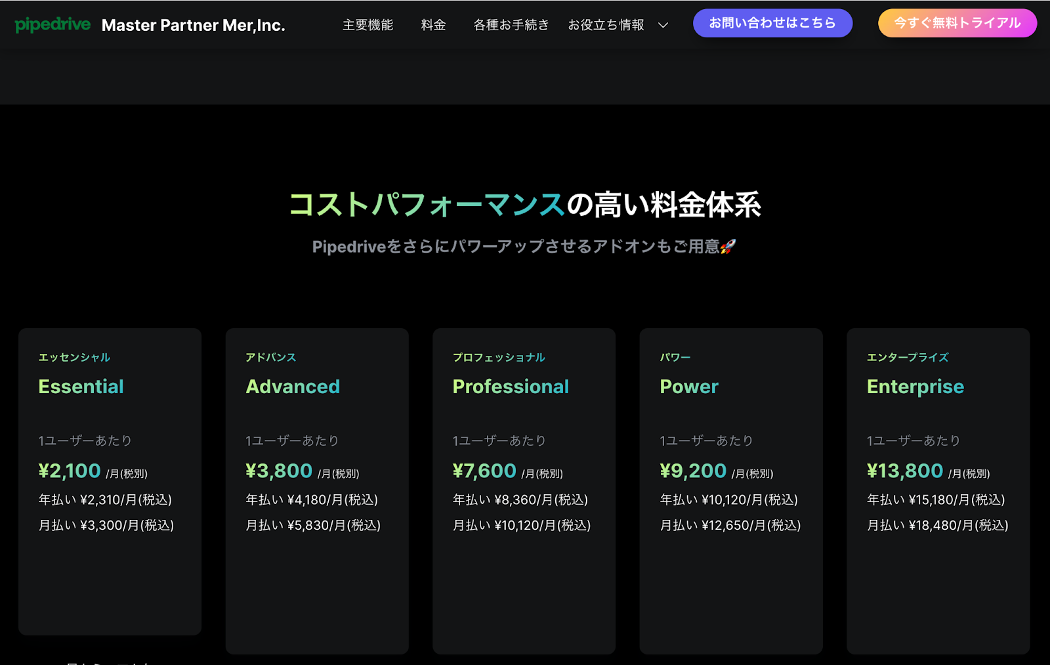Select the Essential plan heading

coord(81,387)
